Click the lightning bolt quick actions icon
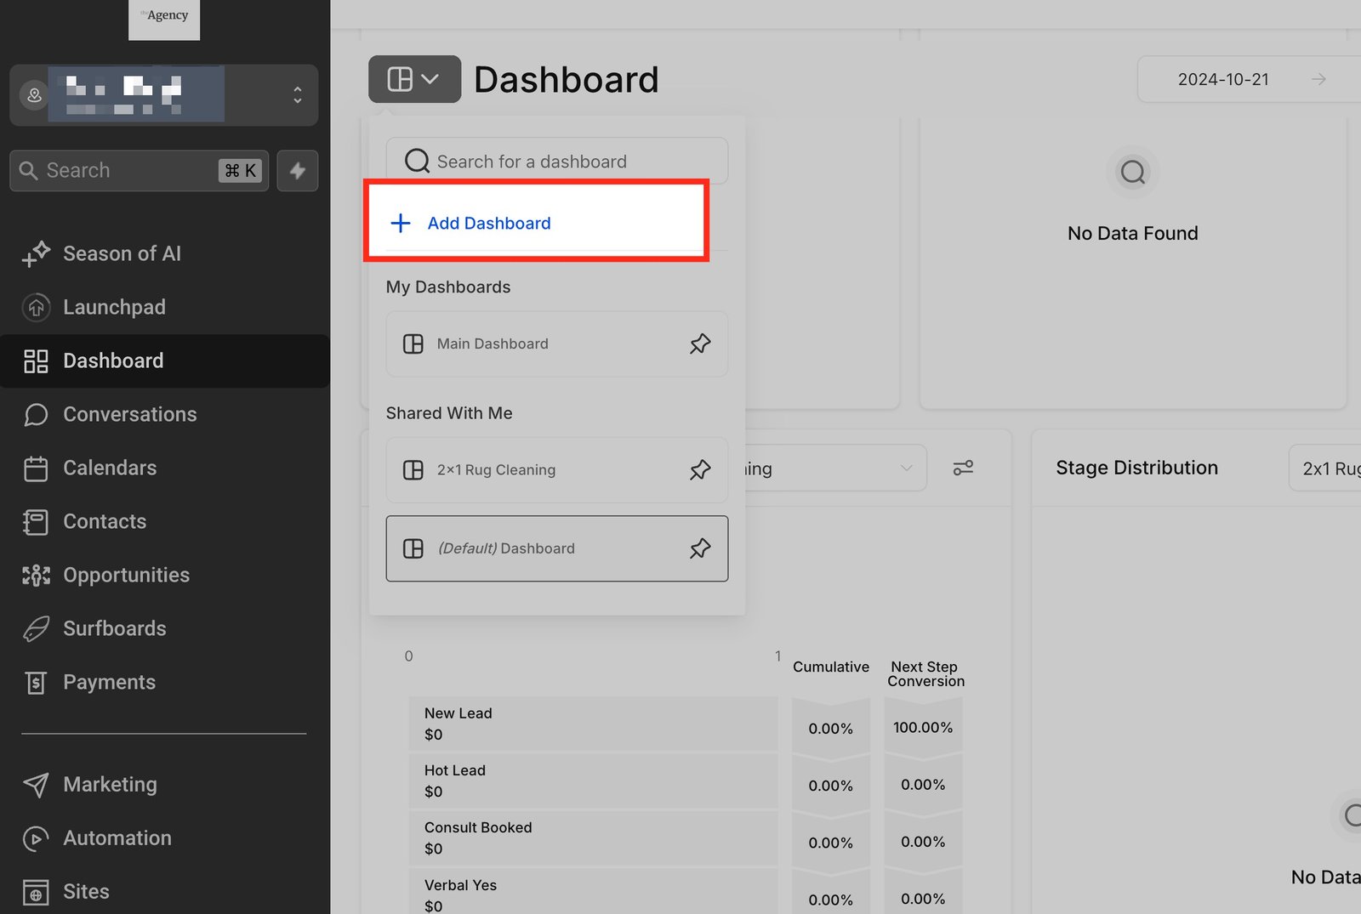 (297, 171)
